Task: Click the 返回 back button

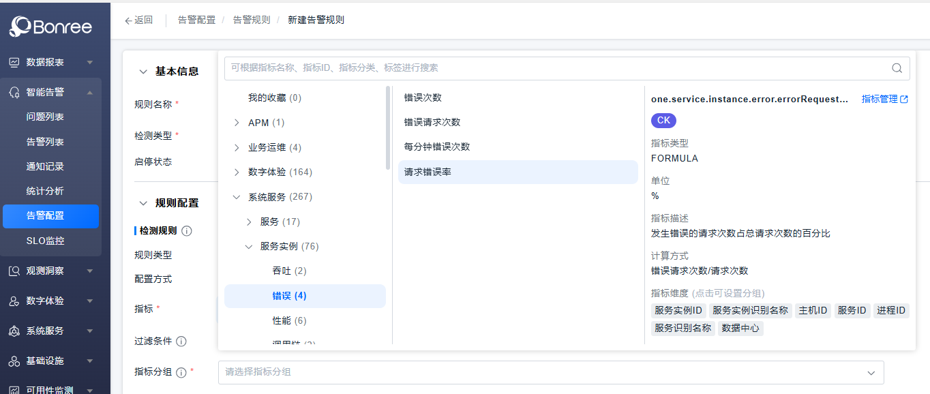Action: pos(138,20)
